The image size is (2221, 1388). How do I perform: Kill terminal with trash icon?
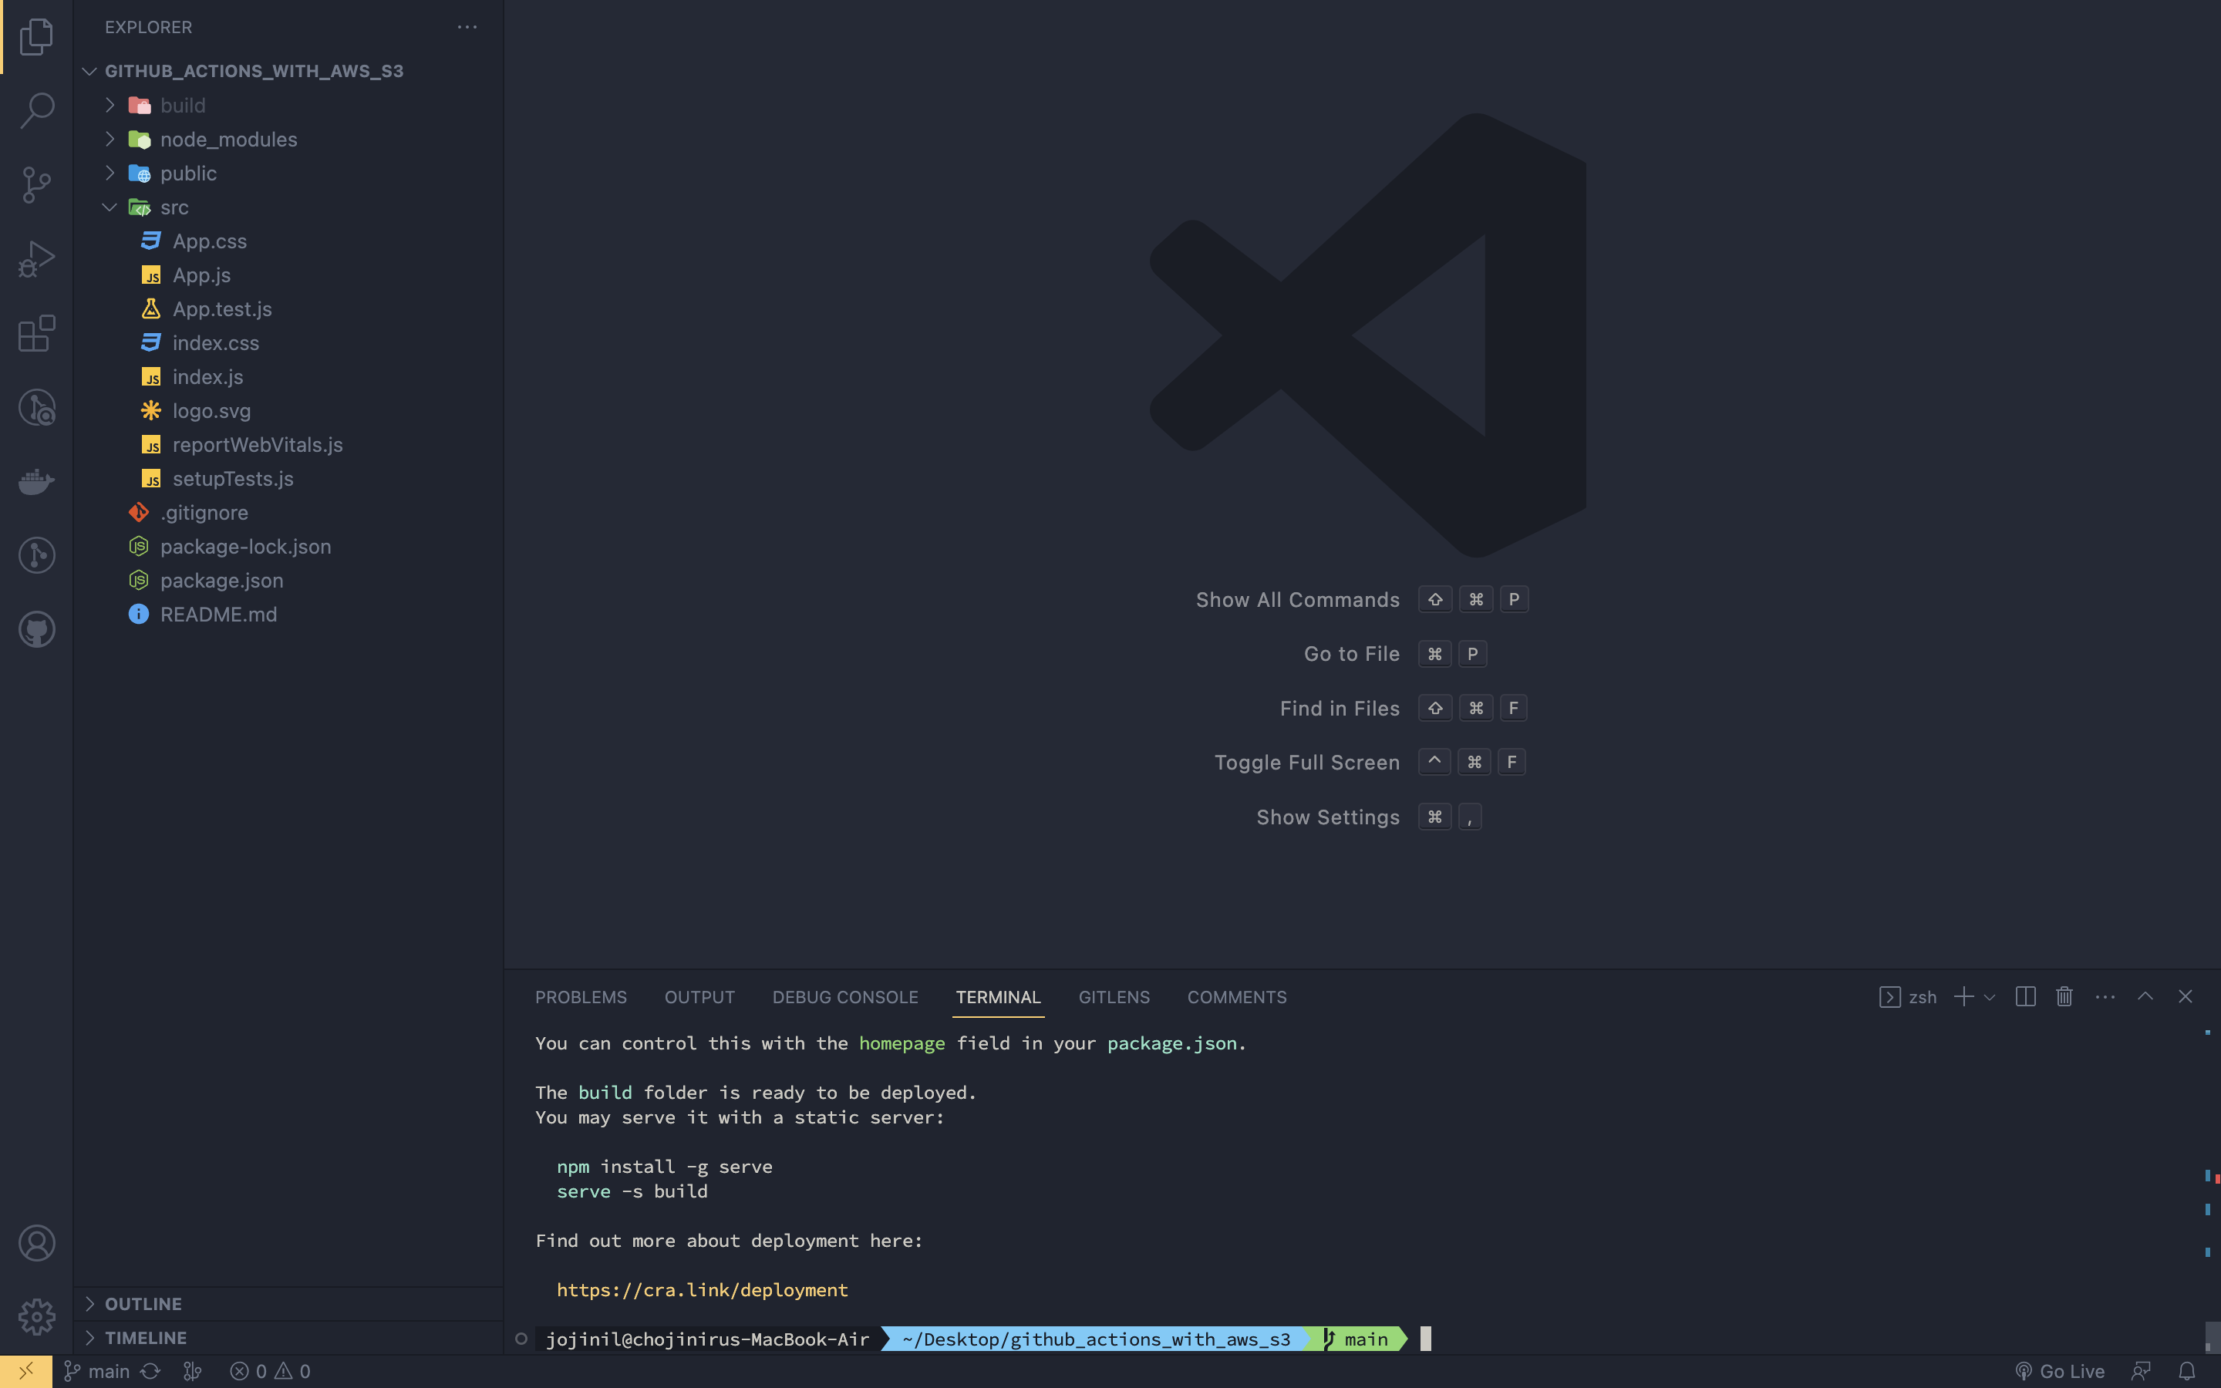tap(2064, 997)
